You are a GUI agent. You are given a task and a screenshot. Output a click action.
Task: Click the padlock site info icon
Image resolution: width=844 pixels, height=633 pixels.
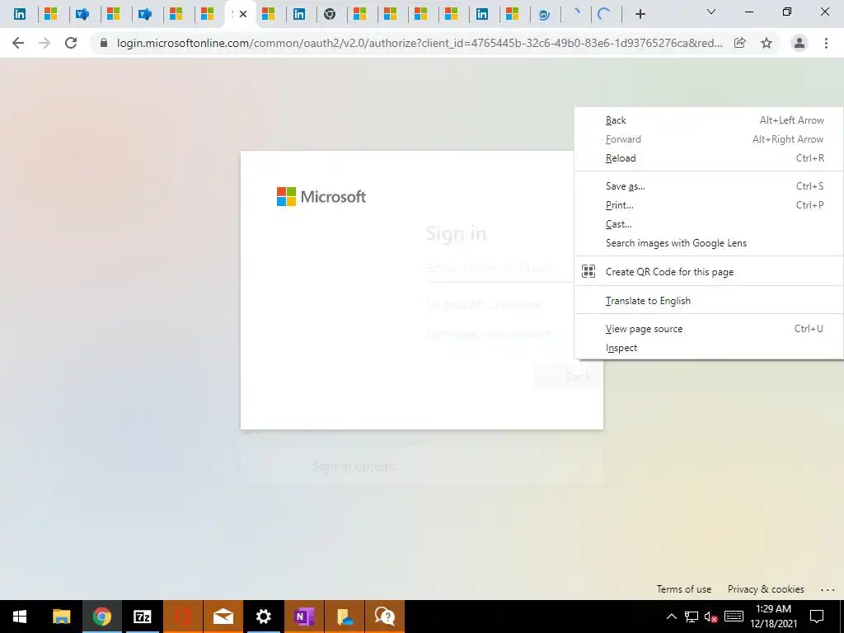click(104, 43)
